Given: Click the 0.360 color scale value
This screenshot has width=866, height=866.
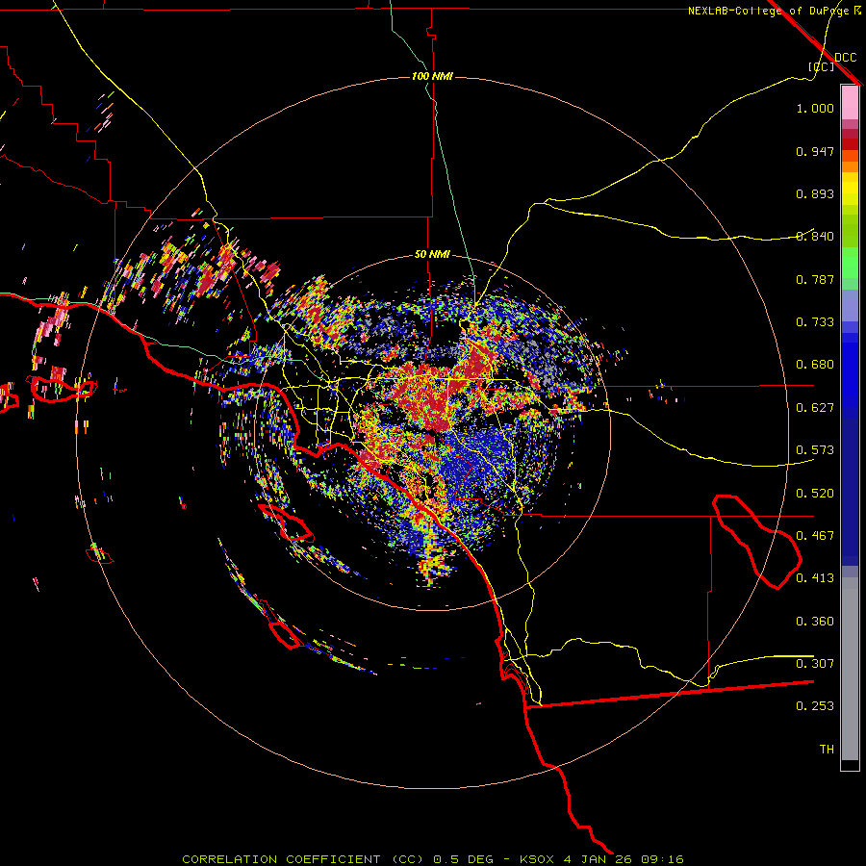Looking at the screenshot, I should pos(815,622).
